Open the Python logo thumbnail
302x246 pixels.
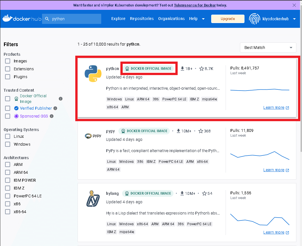93,74
